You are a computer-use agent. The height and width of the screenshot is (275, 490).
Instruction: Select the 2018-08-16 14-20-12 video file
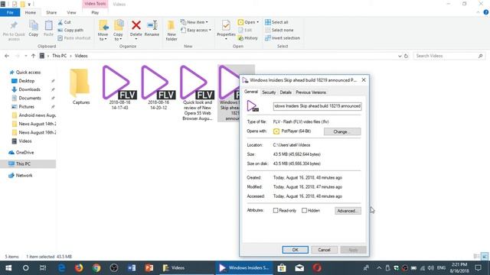[158, 88]
